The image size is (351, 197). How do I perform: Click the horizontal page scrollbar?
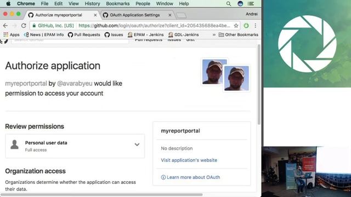point(102,195)
